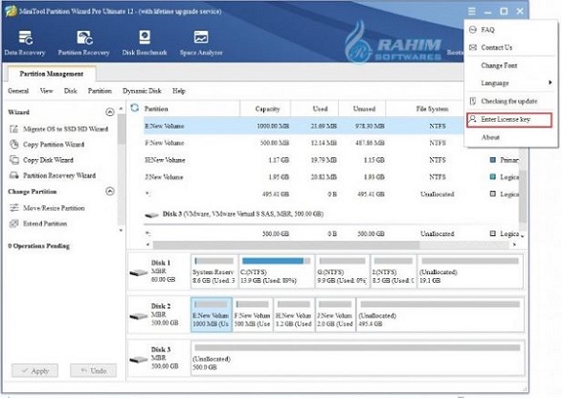The height and width of the screenshot is (398, 562).
Task: Start the Partition Recovery Wizard
Action: click(x=53, y=176)
